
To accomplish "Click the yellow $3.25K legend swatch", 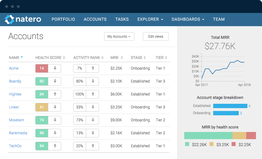I will click(x=211, y=144).
